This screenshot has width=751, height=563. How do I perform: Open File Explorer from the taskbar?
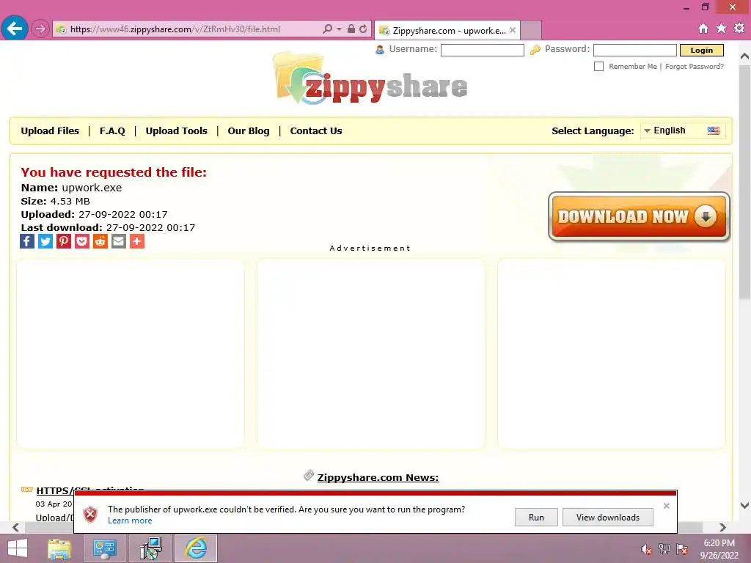60,548
